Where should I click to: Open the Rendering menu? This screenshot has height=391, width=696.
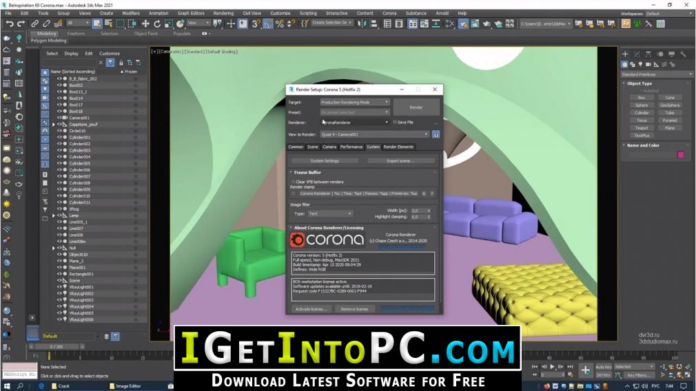coord(223,13)
